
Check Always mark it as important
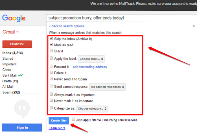(x=51, y=94)
